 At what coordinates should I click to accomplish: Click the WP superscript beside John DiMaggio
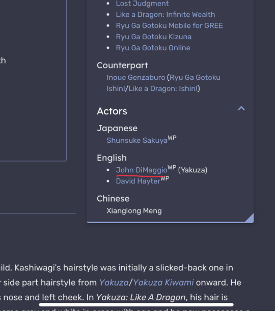pyautogui.click(x=172, y=167)
